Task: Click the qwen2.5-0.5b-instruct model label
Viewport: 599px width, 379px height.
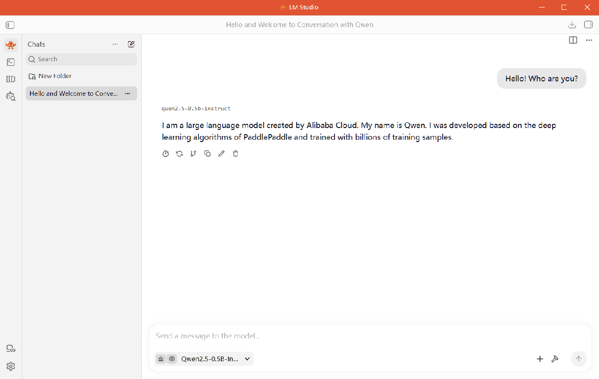Action: point(196,108)
